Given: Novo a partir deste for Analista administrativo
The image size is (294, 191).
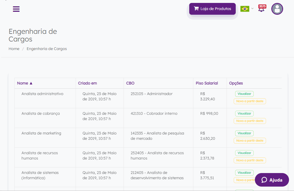Looking at the screenshot, I should [x=250, y=101].
